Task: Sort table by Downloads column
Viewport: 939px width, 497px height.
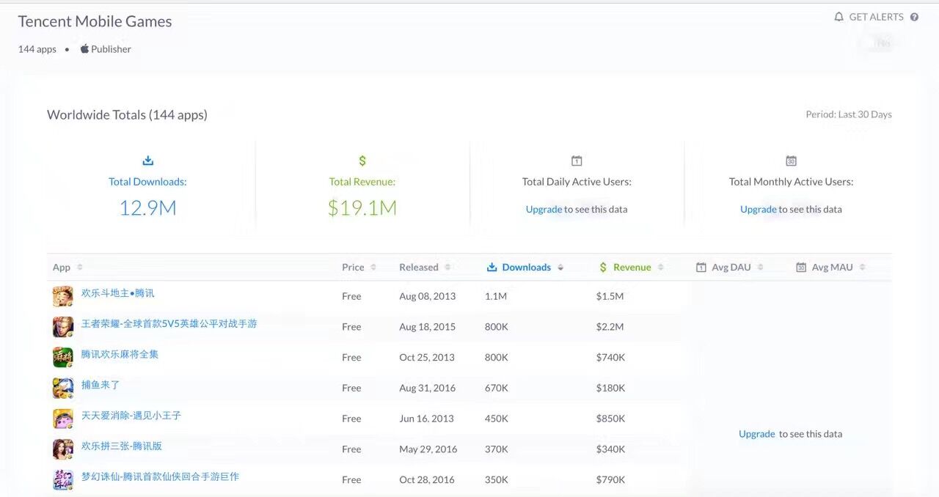Action: [x=525, y=267]
